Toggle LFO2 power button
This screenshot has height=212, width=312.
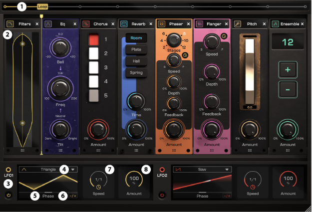tap(162, 196)
